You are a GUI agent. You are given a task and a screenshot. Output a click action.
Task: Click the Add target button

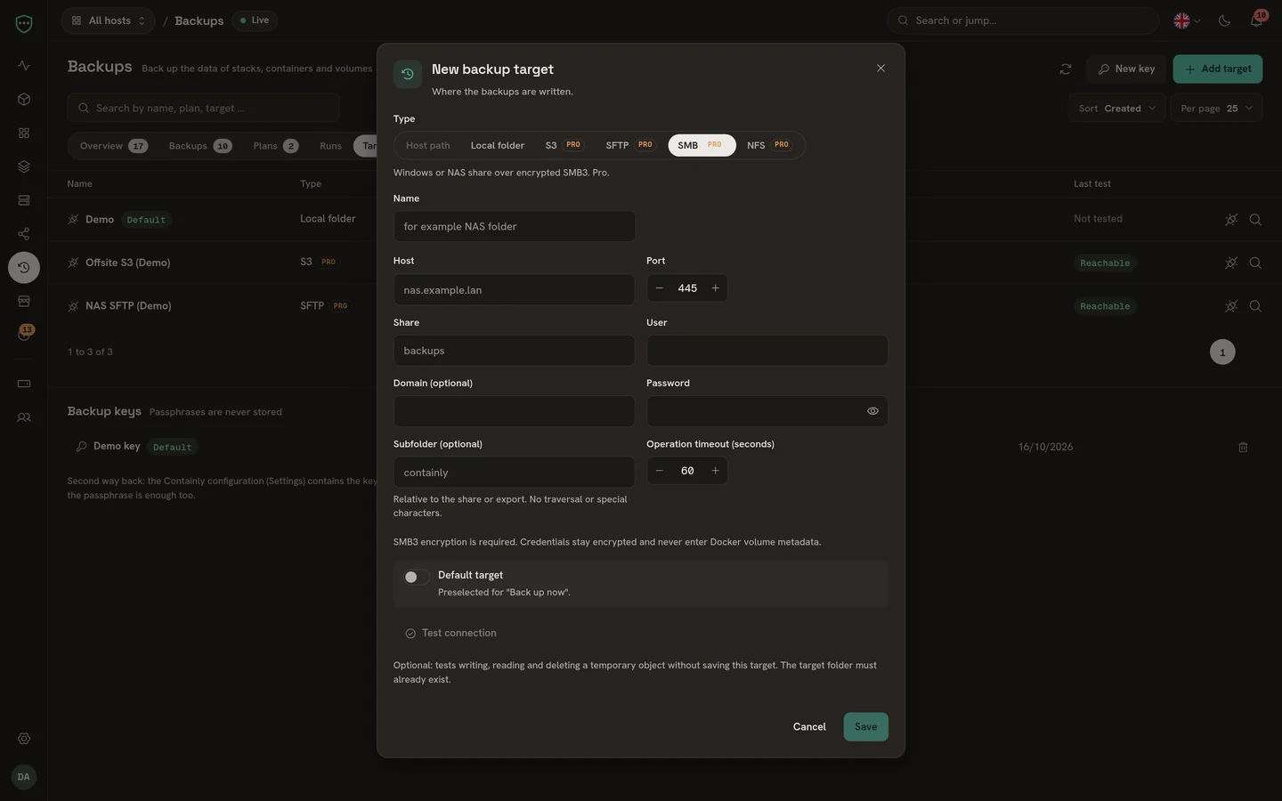pos(1217,69)
